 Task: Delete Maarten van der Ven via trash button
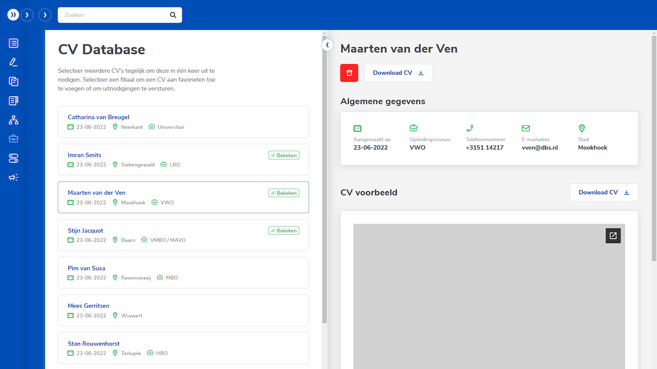349,73
